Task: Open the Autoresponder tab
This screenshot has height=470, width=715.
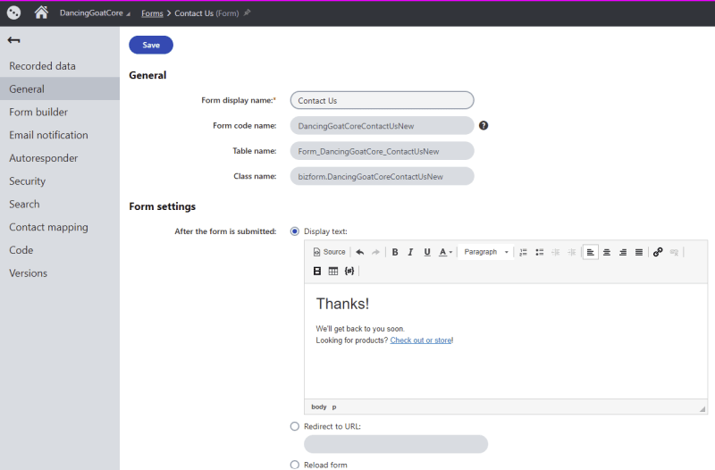Action: coord(60,158)
